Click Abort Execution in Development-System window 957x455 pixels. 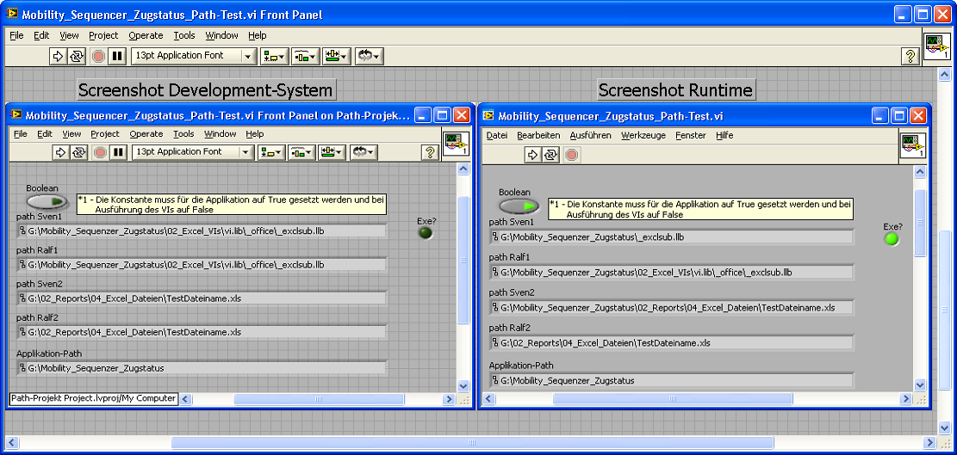click(x=100, y=152)
